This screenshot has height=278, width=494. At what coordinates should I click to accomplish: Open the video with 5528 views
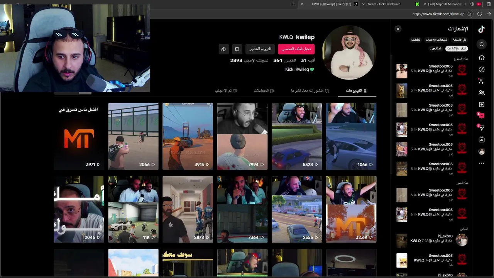point(296,136)
